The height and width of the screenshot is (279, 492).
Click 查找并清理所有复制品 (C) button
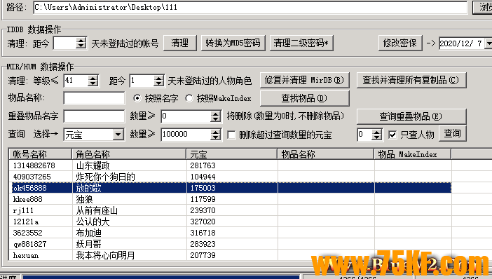point(411,81)
